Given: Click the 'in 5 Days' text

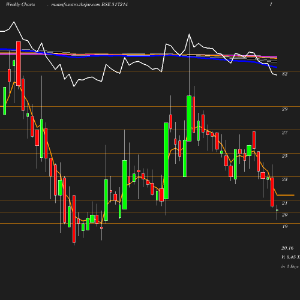Looking at the screenshot, I should click(290, 266).
